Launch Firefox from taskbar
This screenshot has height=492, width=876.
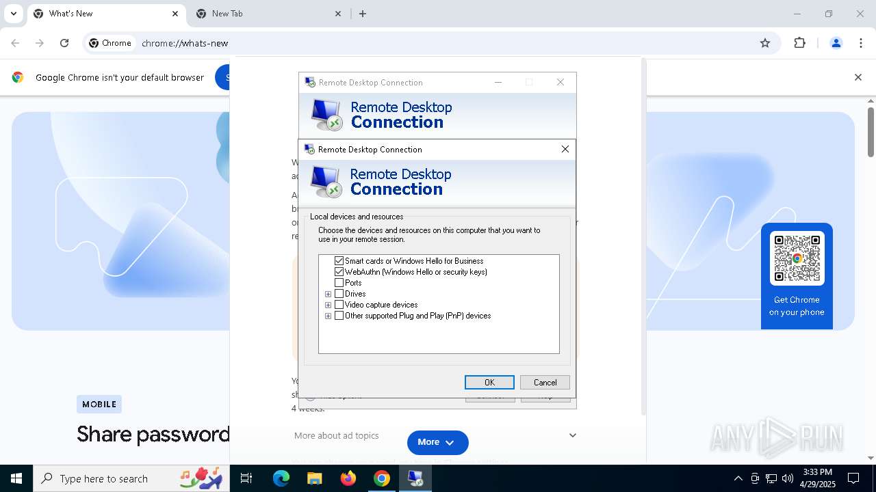[348, 478]
